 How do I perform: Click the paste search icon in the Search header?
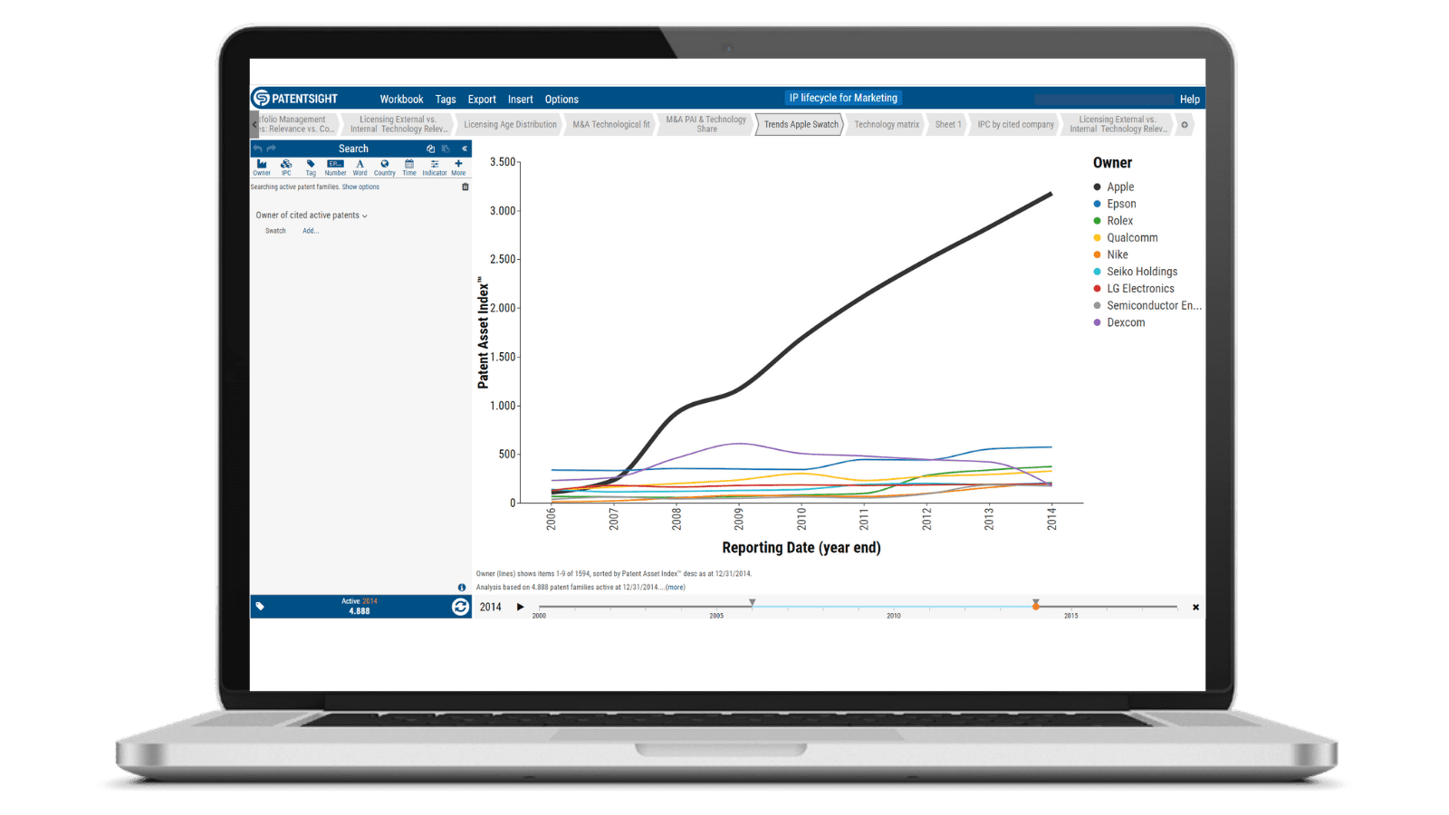[446, 149]
